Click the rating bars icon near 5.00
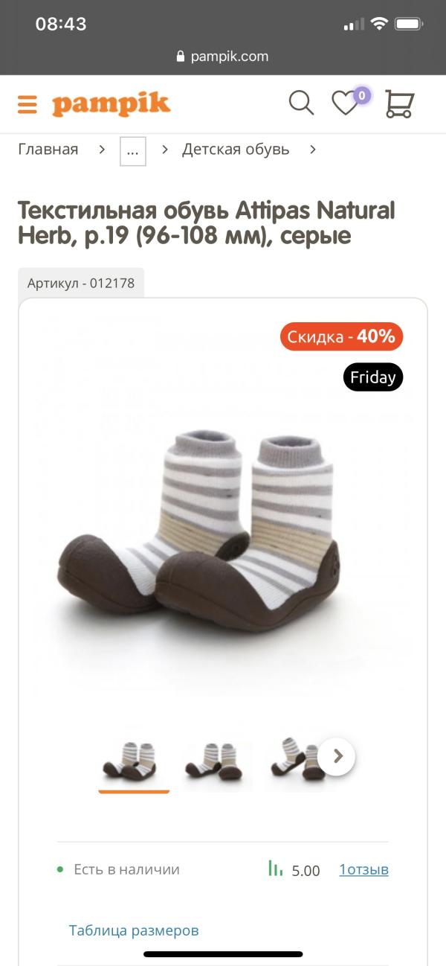This screenshot has height=966, width=446. 275,868
